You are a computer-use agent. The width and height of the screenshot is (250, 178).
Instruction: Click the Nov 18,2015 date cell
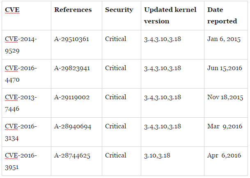225,98
